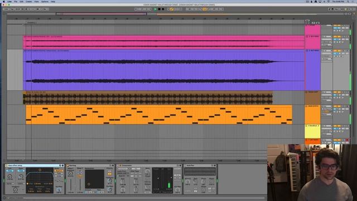The height and width of the screenshot is (201, 357).
Task: Fold the brown track with its triangle
Action: click(x=307, y=92)
